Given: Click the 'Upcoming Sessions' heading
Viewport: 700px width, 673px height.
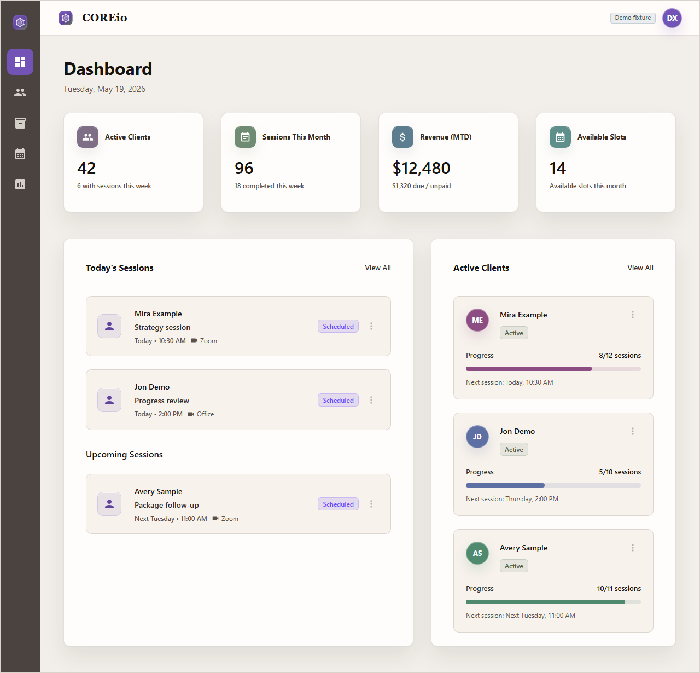Looking at the screenshot, I should tap(124, 455).
